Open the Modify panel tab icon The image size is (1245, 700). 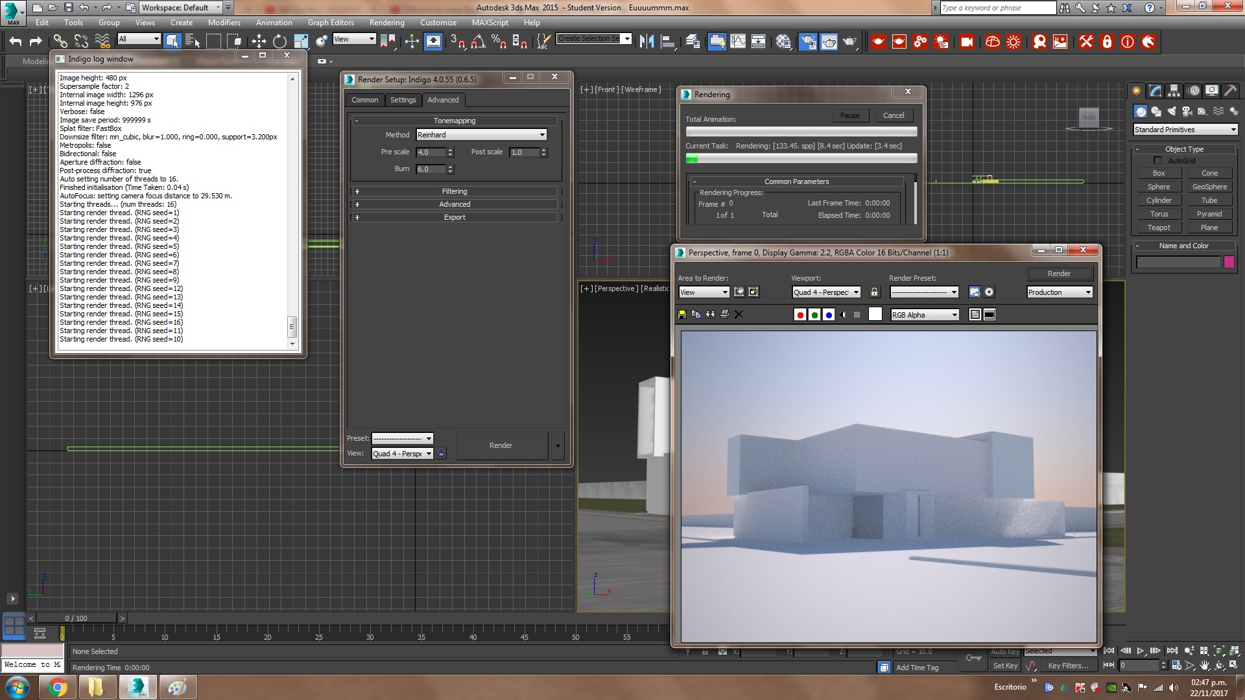(x=1156, y=91)
